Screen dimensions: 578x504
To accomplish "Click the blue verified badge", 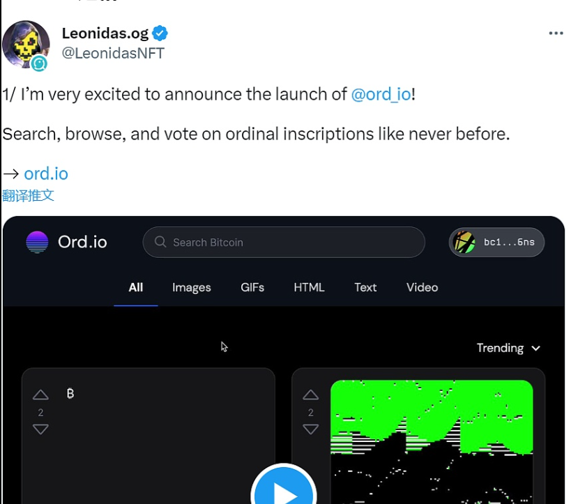I will (160, 33).
